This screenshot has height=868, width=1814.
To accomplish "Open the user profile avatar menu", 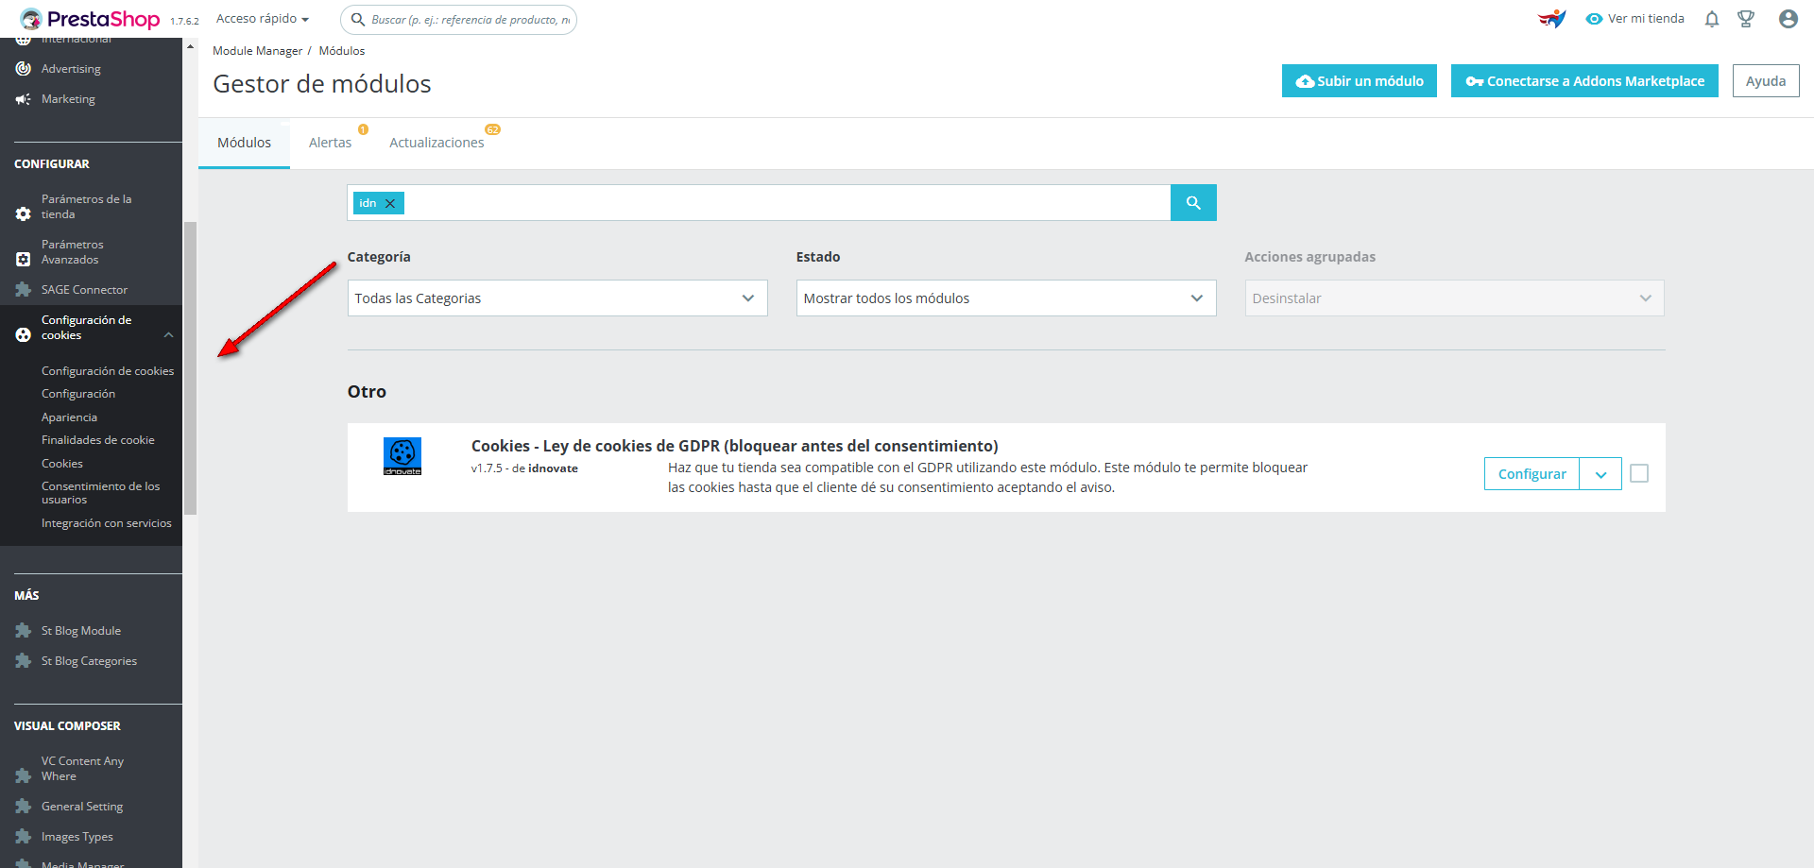I will tap(1788, 19).
